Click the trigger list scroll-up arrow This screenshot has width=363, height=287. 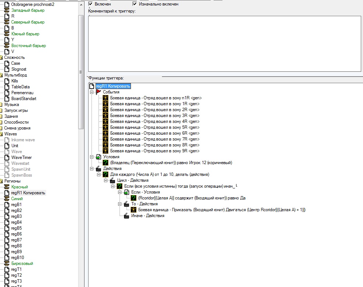pos(81,5)
